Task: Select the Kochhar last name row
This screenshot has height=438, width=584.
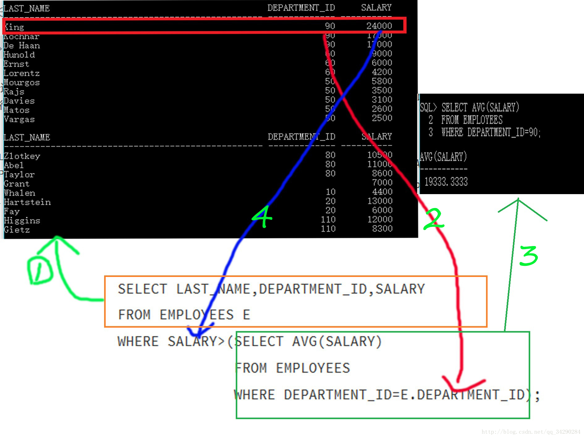Action: 21,36
